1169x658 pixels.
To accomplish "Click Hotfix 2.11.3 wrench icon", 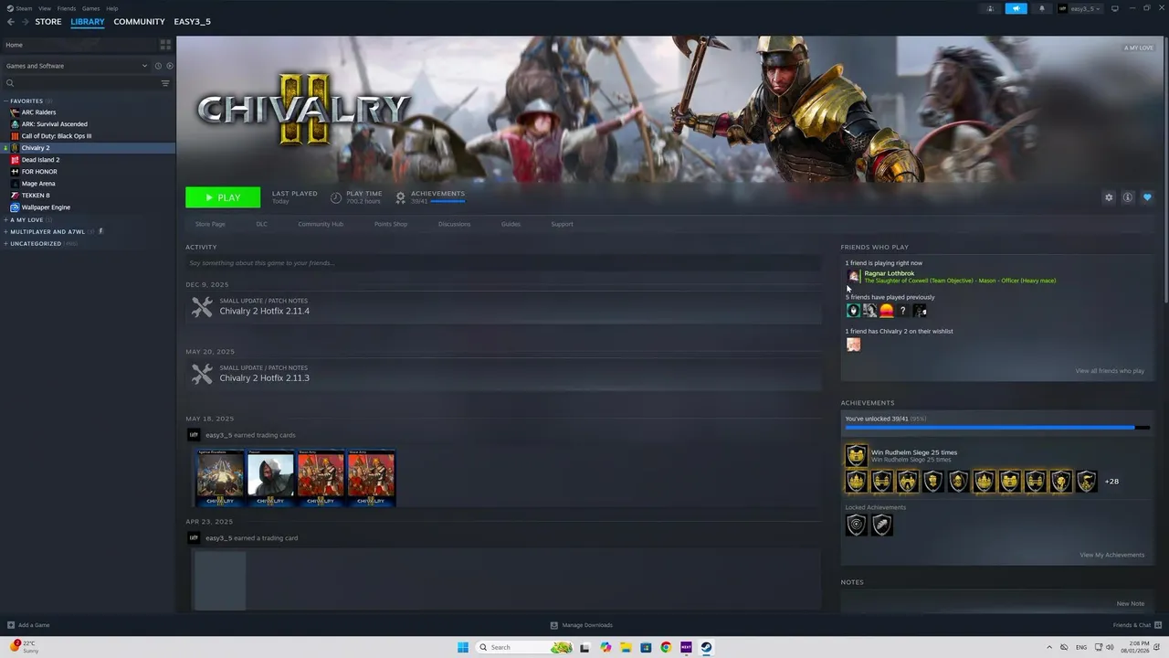I will tap(202, 374).
